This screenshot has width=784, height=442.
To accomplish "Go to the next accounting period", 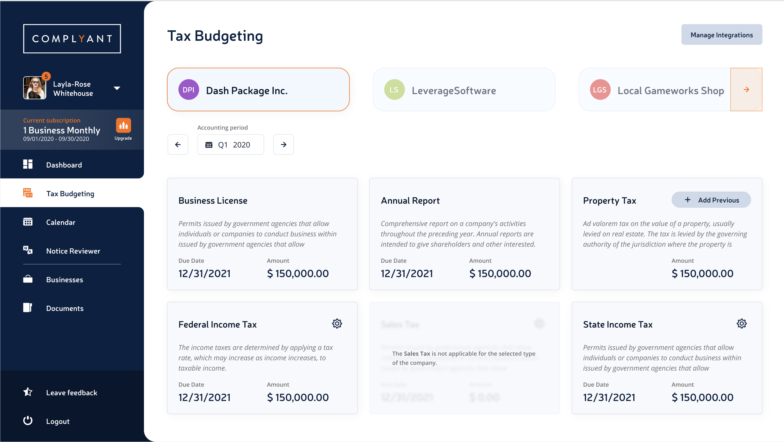I will [x=283, y=145].
